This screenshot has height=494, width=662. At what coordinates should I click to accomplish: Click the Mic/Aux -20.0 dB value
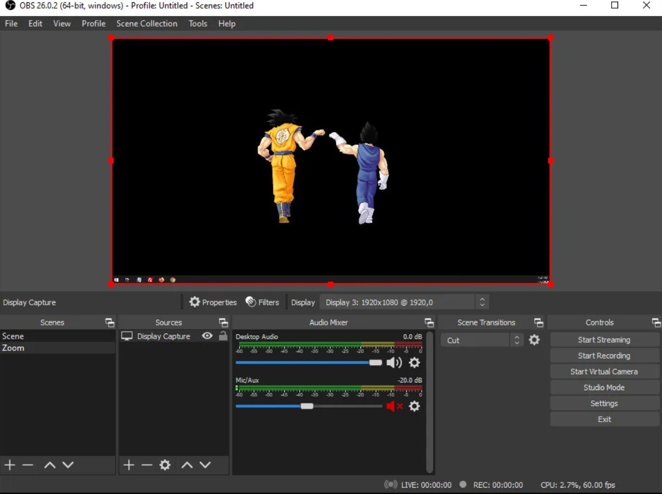click(x=410, y=380)
